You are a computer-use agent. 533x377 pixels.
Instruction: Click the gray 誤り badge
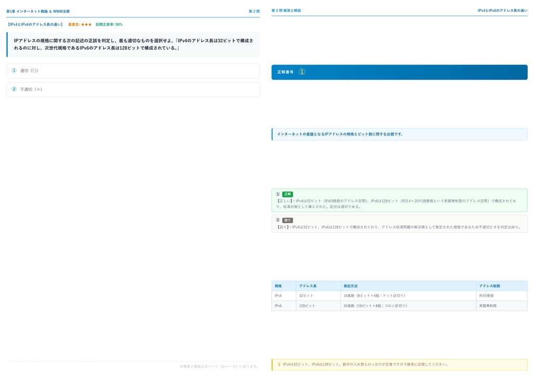click(x=287, y=220)
